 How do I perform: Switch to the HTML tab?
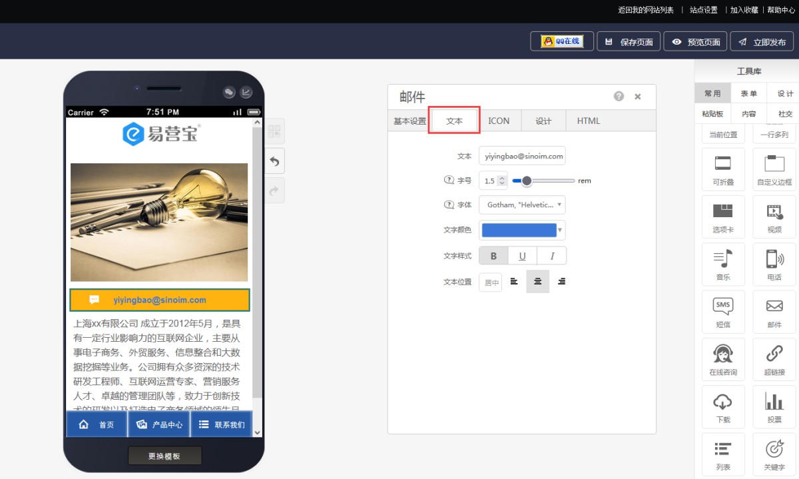pos(589,121)
